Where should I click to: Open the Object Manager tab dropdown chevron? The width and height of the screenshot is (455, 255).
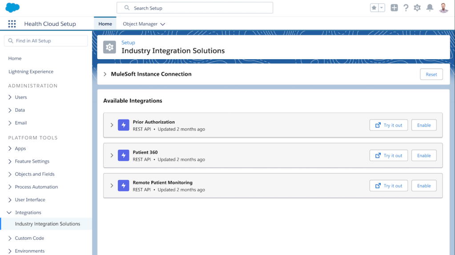click(163, 24)
